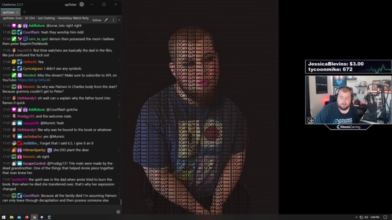Open the emote picker smiley icon

click(118, 212)
